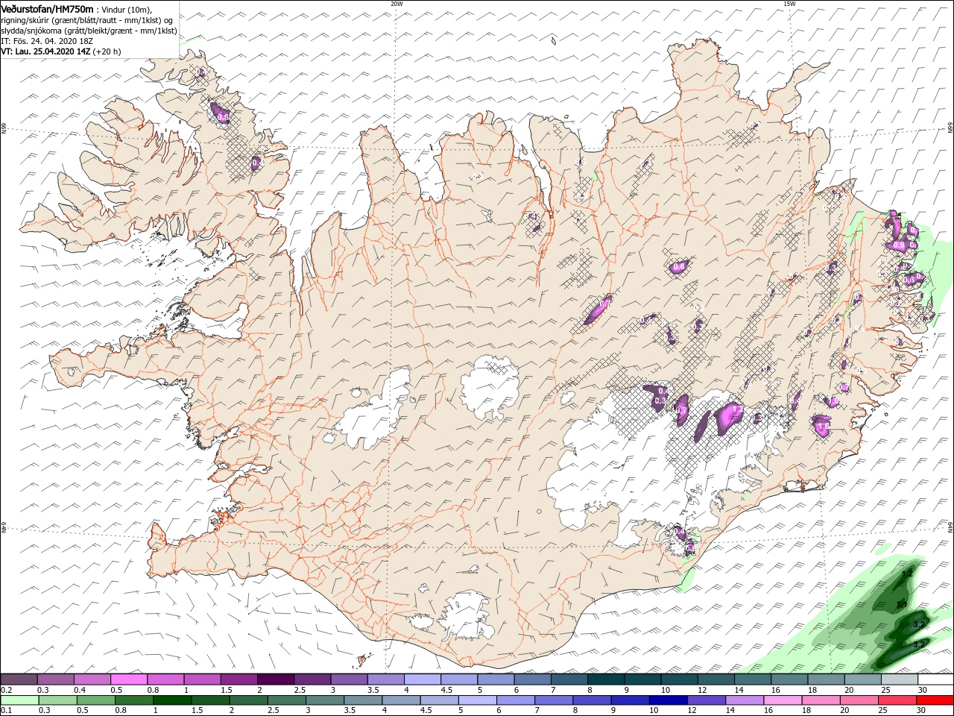Pick the dark teal 8 swatch in upper legend
The width and height of the screenshot is (954, 716).
pyautogui.click(x=606, y=679)
